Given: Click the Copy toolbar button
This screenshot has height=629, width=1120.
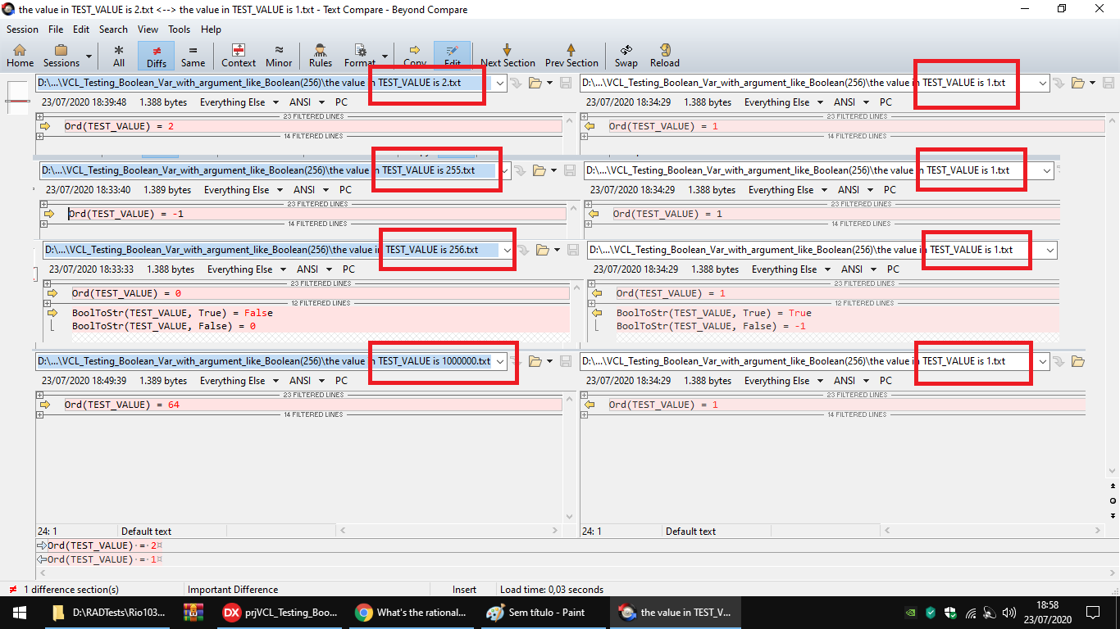Looking at the screenshot, I should 415,55.
